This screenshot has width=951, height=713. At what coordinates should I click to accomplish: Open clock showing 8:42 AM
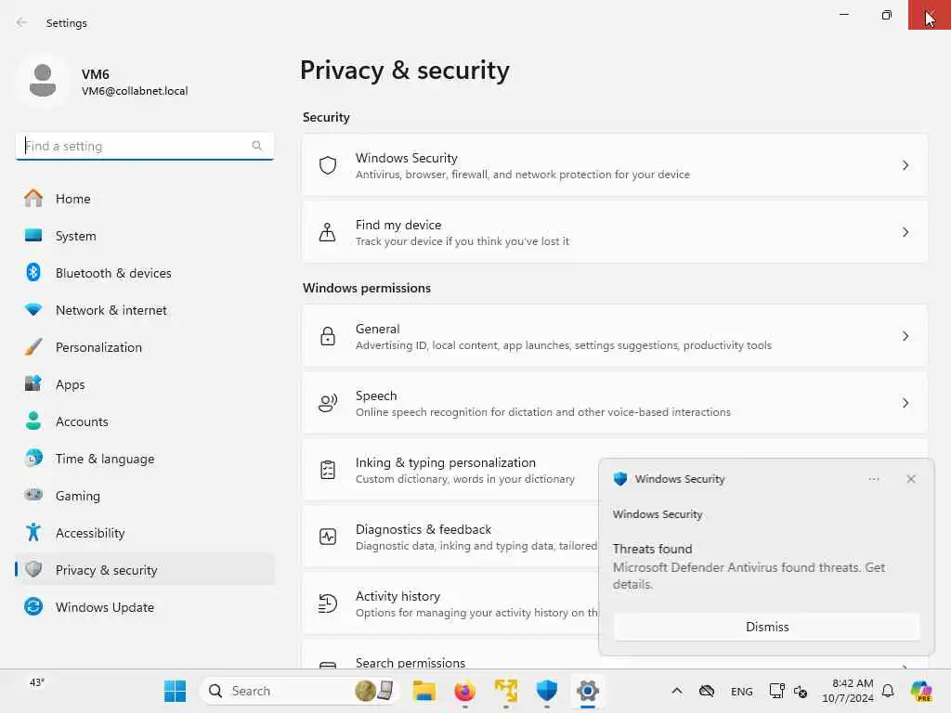pos(847,691)
